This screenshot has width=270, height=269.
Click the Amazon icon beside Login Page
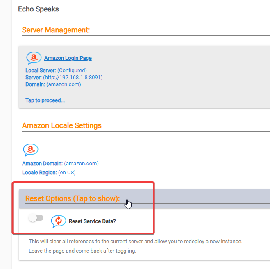(x=34, y=58)
